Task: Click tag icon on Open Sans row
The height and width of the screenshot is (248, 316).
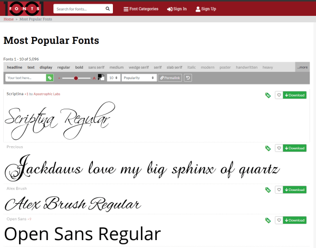Action: [x=268, y=221]
